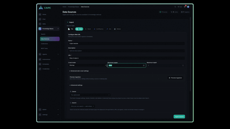Click the URL input field
The width and height of the screenshot is (230, 129).
(x=126, y=58)
